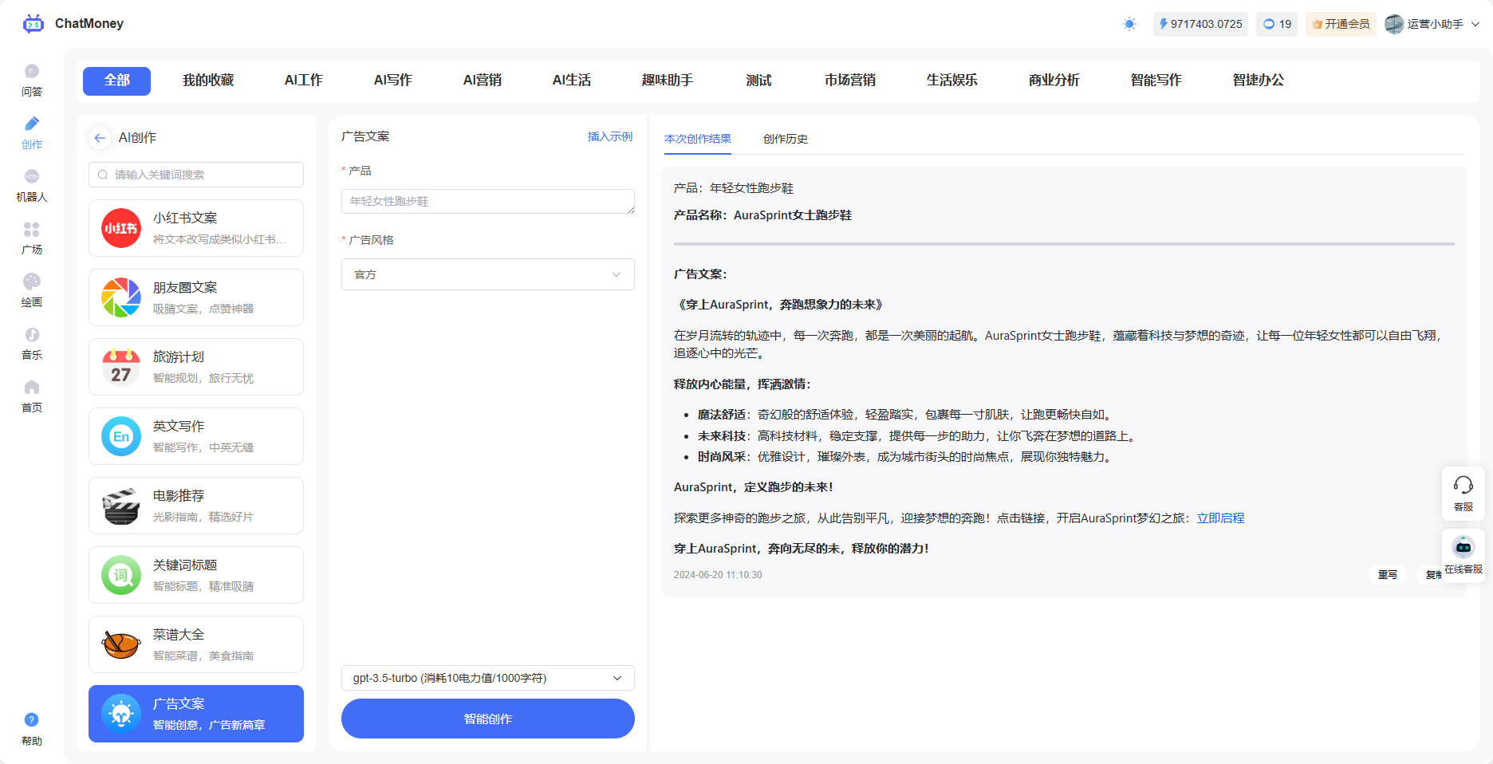1493x764 pixels.
Task: Select the AI营销 category tab
Action: click(483, 80)
